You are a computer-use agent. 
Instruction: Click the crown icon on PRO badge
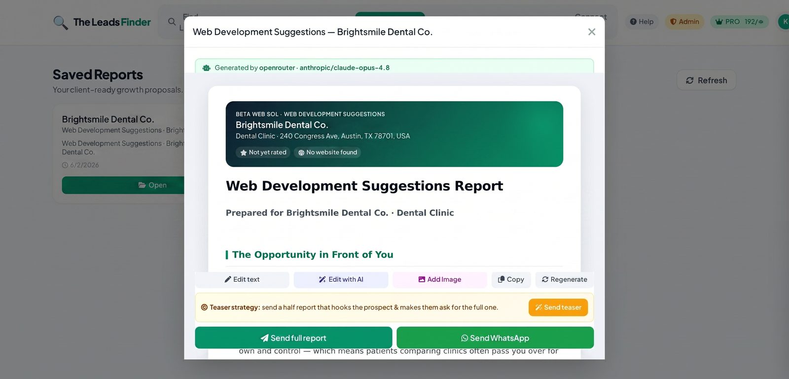click(719, 22)
